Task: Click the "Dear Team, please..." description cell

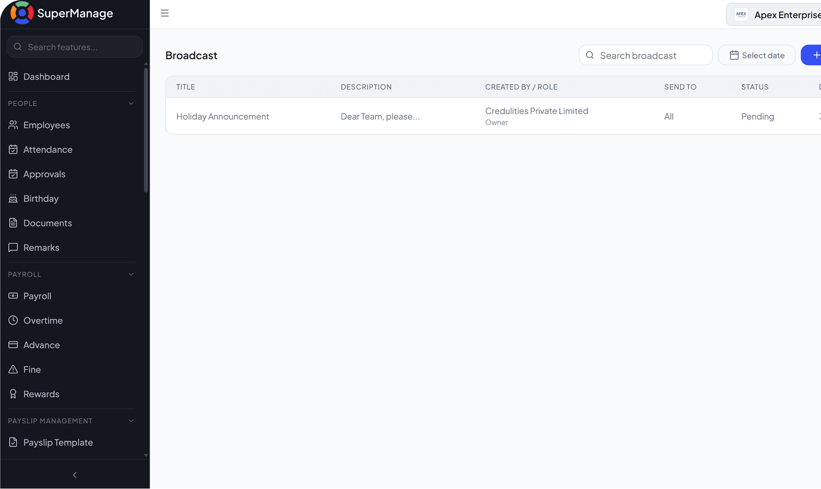Action: pos(380,116)
